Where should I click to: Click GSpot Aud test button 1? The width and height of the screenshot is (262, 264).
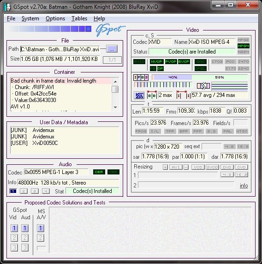(x=25, y=228)
